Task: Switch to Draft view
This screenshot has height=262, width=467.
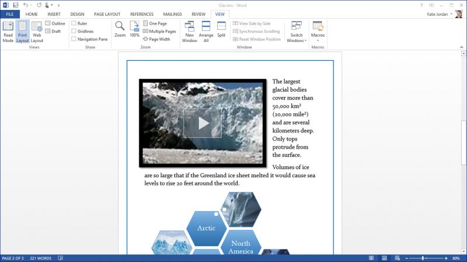Action: pos(53,31)
